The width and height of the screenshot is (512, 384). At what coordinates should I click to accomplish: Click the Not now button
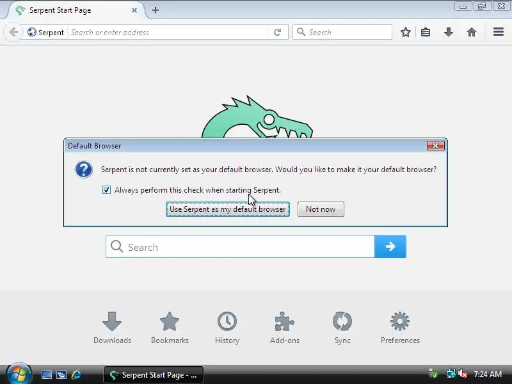pyautogui.click(x=321, y=209)
